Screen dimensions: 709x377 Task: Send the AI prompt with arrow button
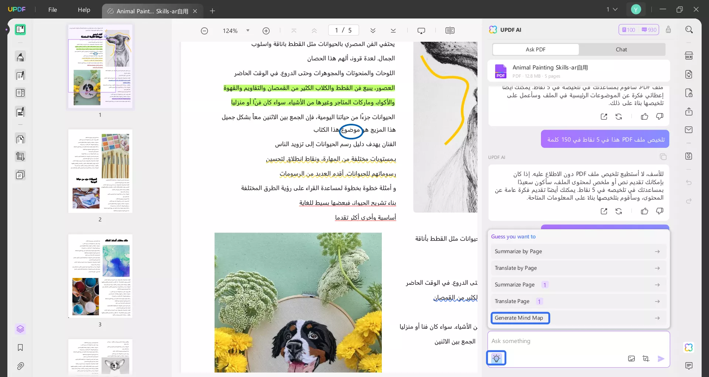tap(661, 359)
